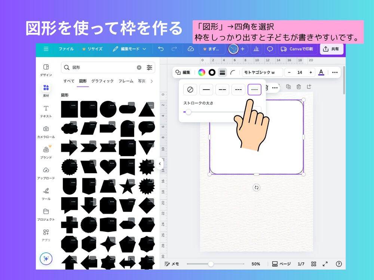Click the Canvaで印刷 button

(x=298, y=49)
